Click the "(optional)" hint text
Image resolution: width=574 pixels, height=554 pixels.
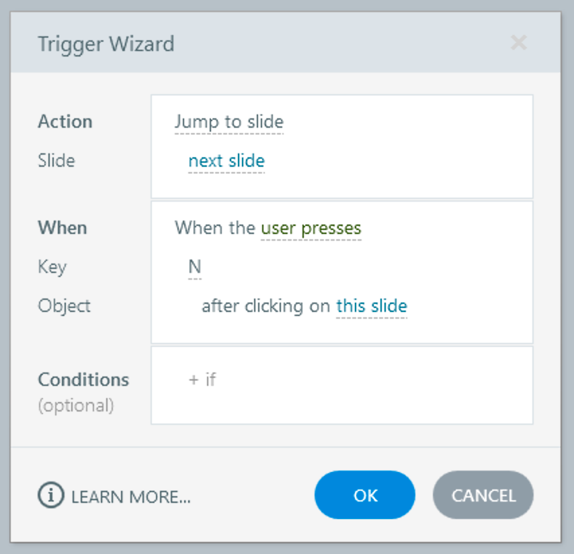pos(76,406)
